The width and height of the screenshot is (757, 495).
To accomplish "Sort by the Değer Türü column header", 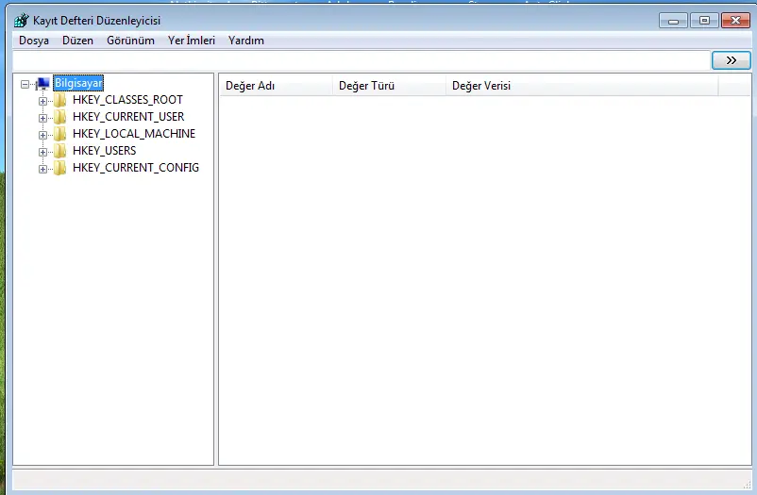I will tap(389, 86).
